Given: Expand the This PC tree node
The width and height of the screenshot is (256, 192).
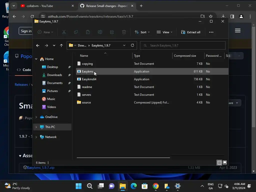Looking at the screenshot, I should (36, 127).
